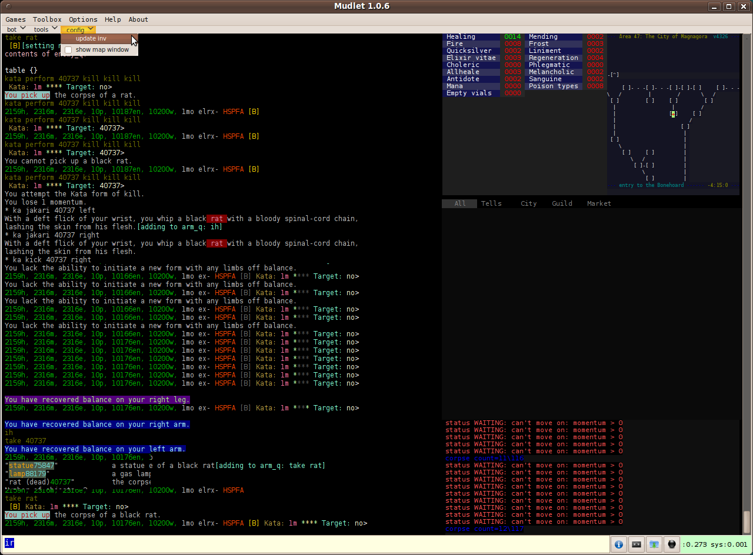The image size is (753, 555).
Task: Click the Poison types row
Action: point(565,86)
